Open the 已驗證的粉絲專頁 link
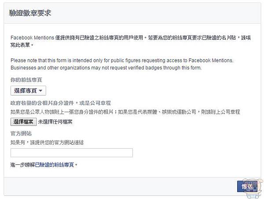The image size is (264, 199). (55, 165)
